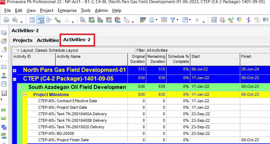
Task: Switch to the Activities tab
Action: point(48,40)
